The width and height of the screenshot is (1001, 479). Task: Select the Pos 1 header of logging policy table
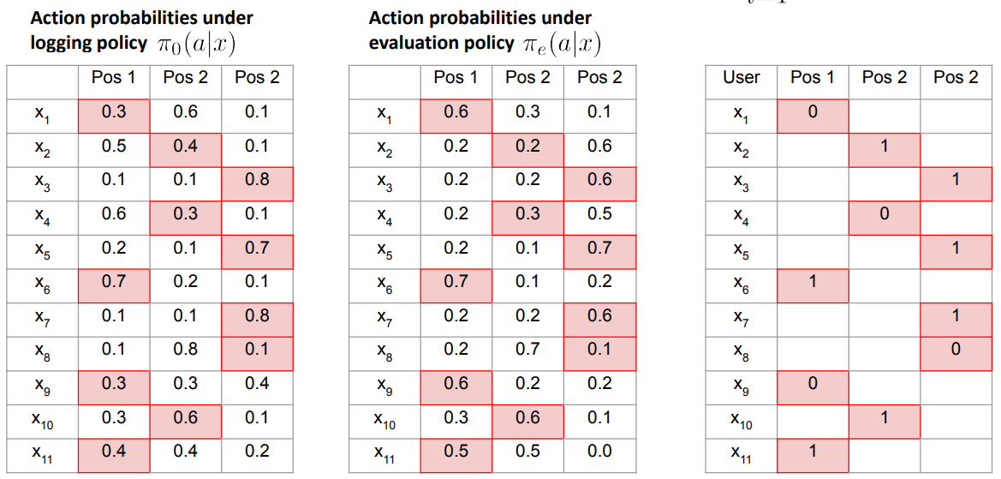tap(114, 78)
